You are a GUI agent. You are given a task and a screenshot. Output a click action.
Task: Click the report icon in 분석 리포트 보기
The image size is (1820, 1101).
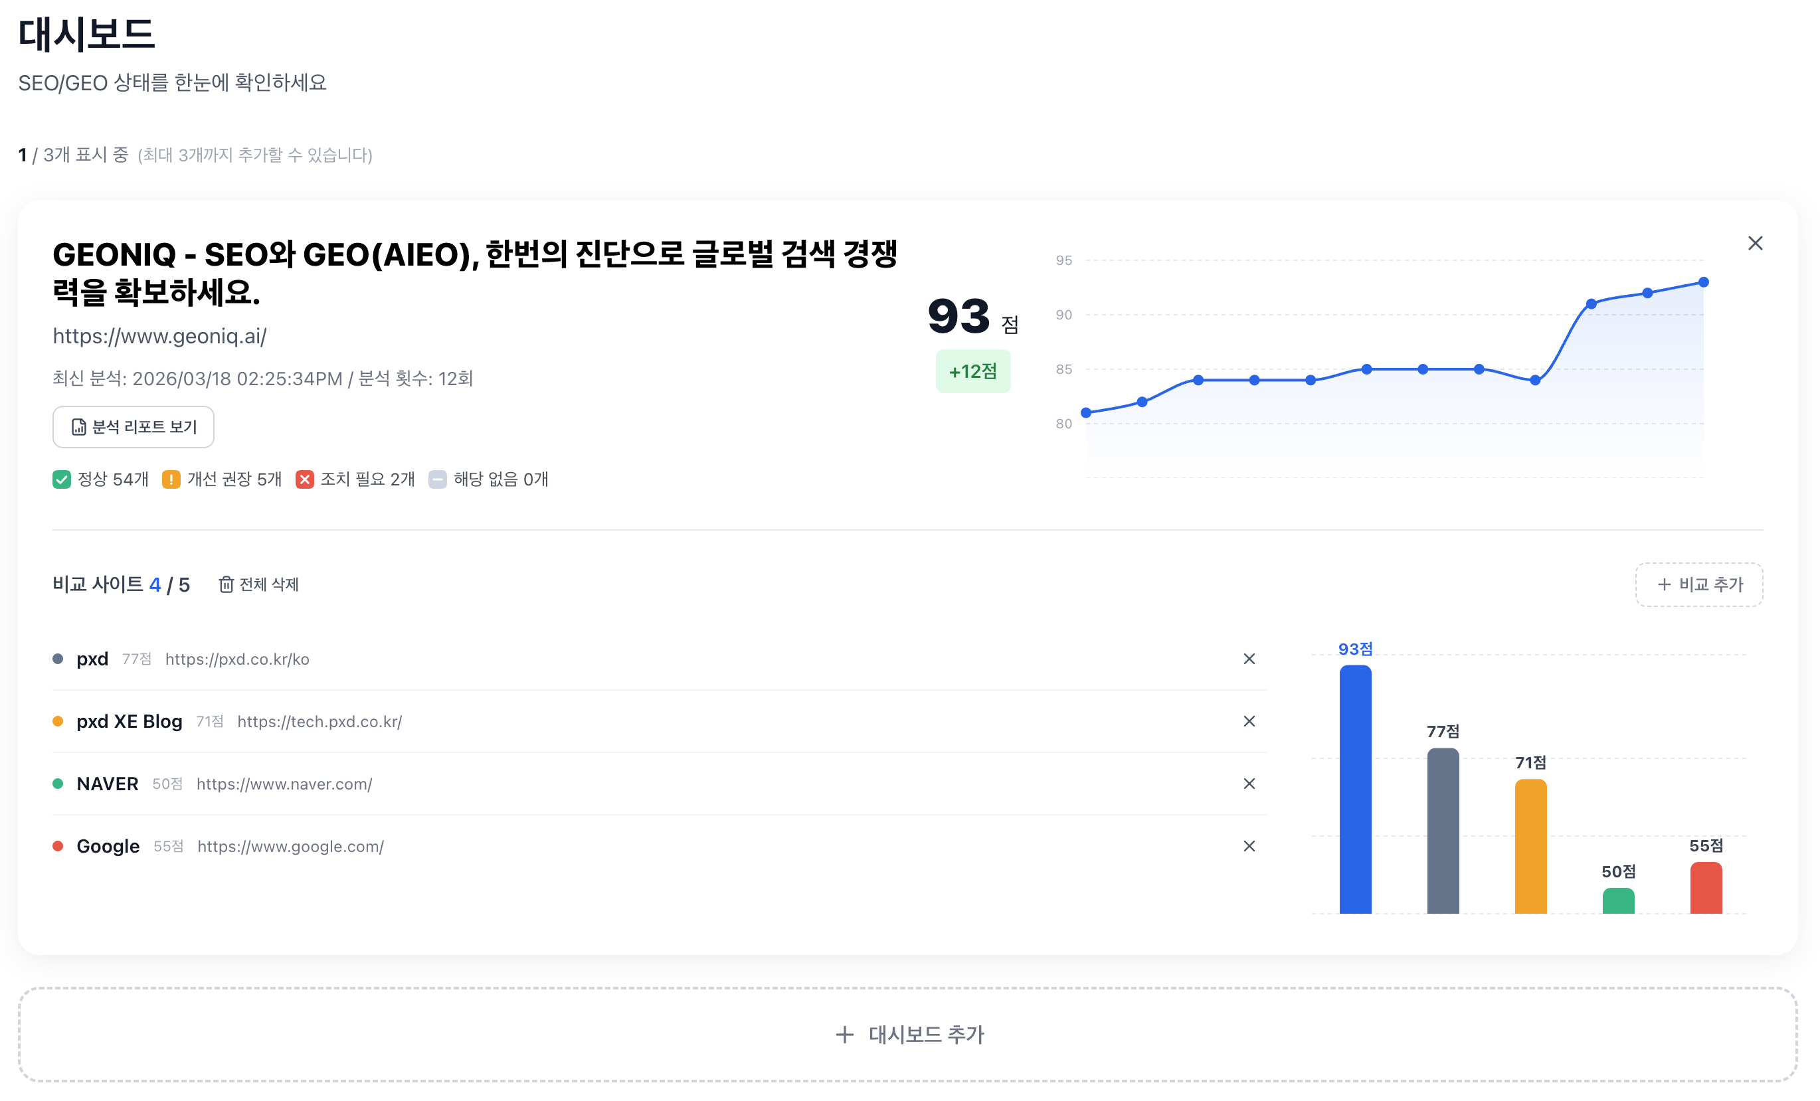(78, 427)
